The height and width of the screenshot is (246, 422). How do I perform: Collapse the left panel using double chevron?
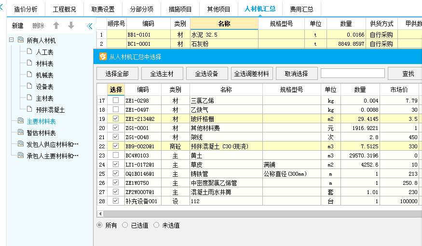pyautogui.click(x=90, y=26)
